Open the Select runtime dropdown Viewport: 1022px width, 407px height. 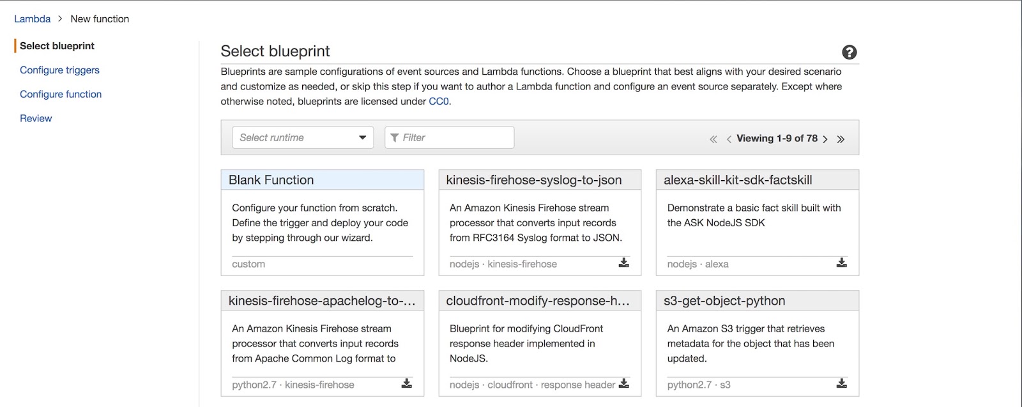point(303,137)
